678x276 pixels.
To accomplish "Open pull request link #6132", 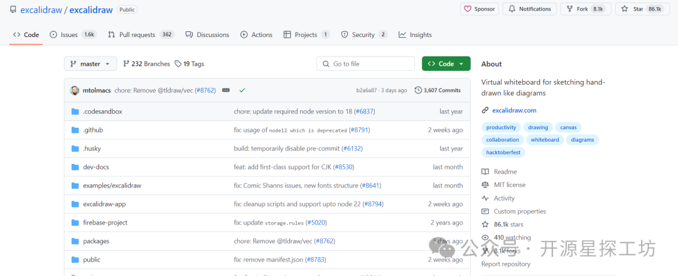I will tap(352, 149).
